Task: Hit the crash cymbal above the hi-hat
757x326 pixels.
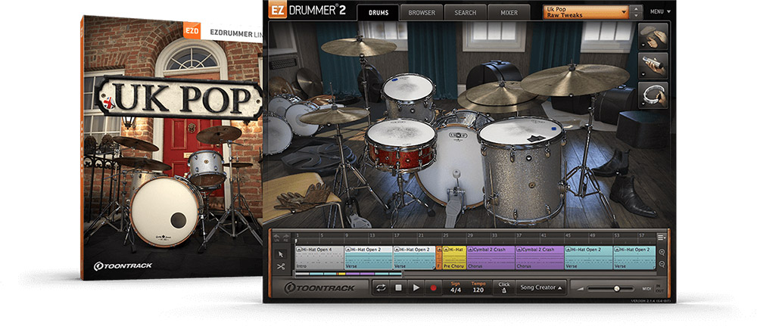Action: coord(359,47)
